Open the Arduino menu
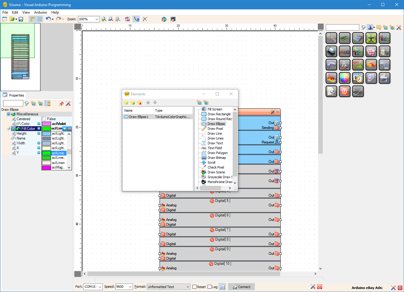 pyautogui.click(x=40, y=12)
